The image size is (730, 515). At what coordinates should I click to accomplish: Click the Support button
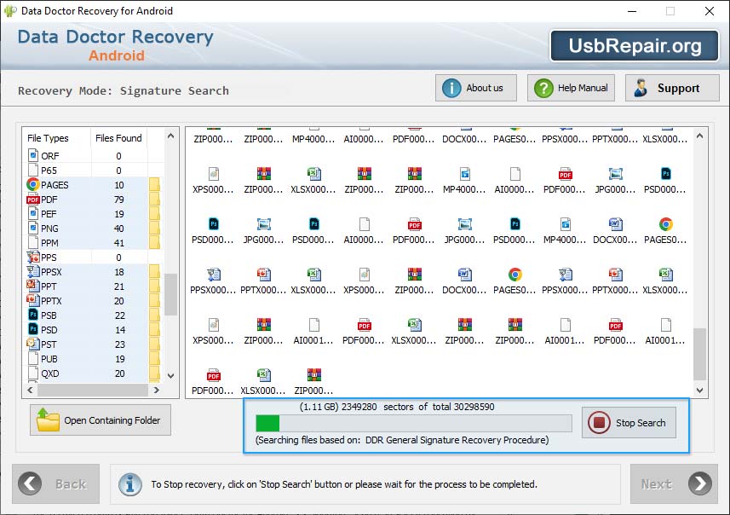(x=672, y=88)
